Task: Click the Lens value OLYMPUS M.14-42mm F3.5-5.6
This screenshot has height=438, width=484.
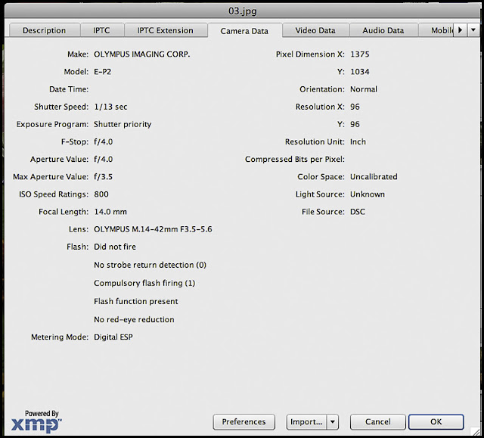Action: [x=153, y=229]
